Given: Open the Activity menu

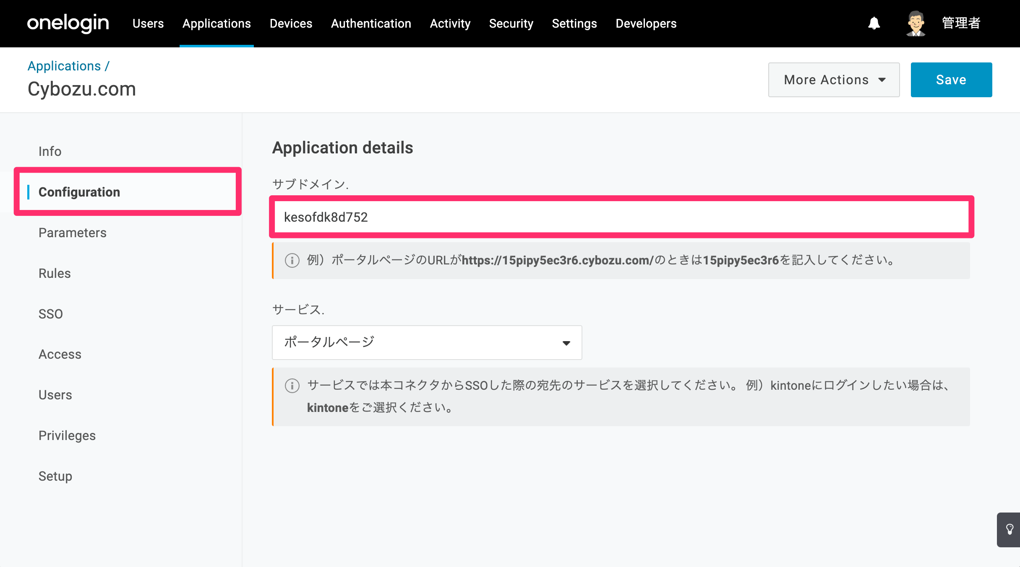Looking at the screenshot, I should coord(450,23).
